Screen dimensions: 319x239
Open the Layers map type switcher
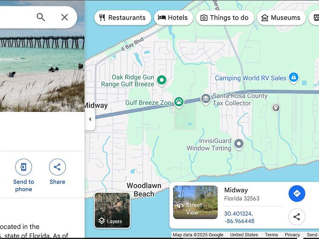tap(112, 210)
